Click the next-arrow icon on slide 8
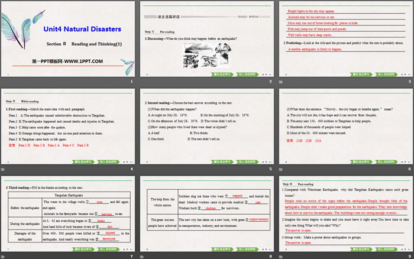 (266, 249)
